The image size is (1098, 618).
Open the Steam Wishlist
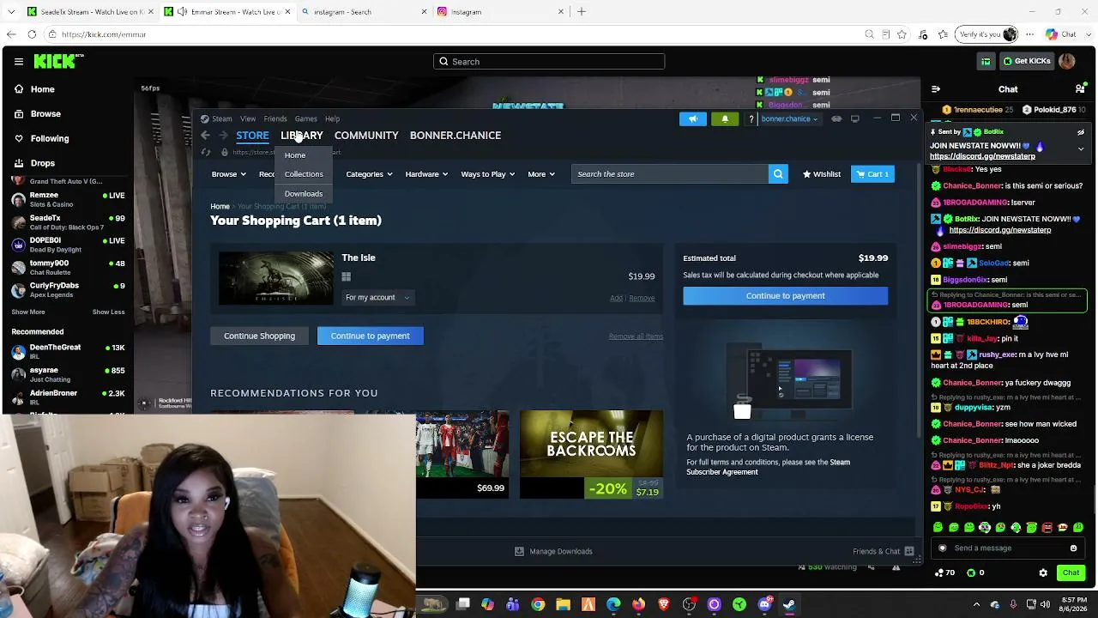(x=821, y=174)
